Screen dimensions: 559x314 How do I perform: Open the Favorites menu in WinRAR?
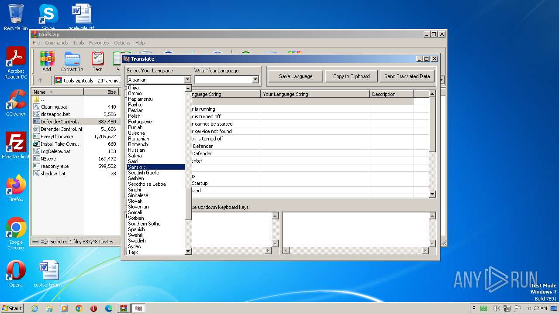coord(99,43)
